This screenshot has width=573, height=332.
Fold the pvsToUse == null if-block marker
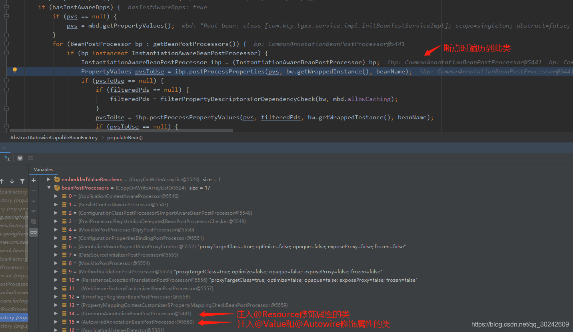coord(6,81)
